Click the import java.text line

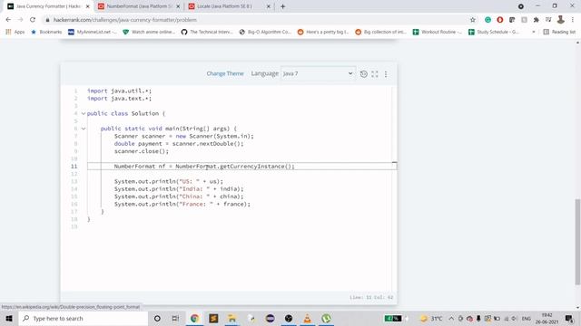119,99
